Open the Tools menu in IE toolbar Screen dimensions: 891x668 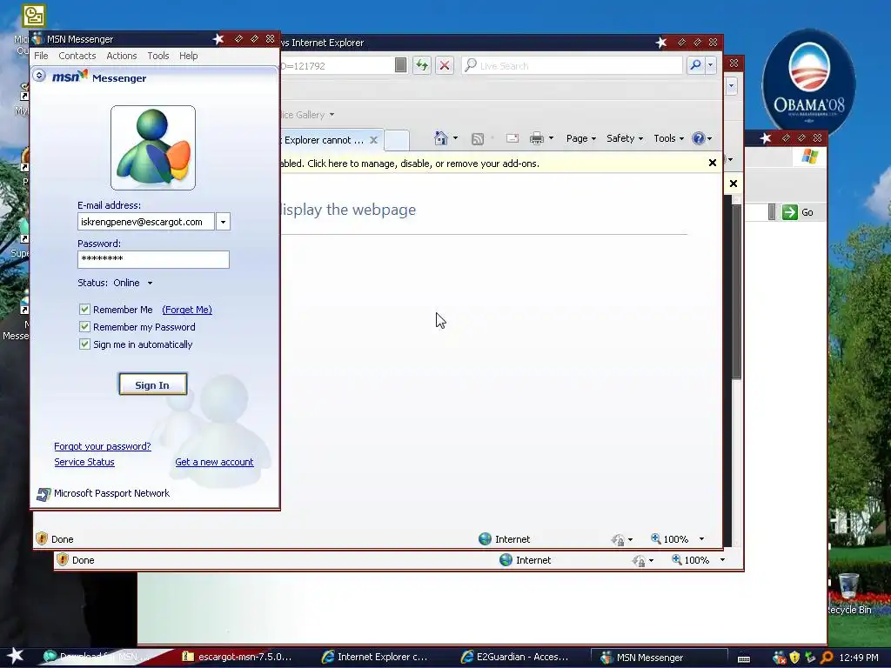coord(669,138)
